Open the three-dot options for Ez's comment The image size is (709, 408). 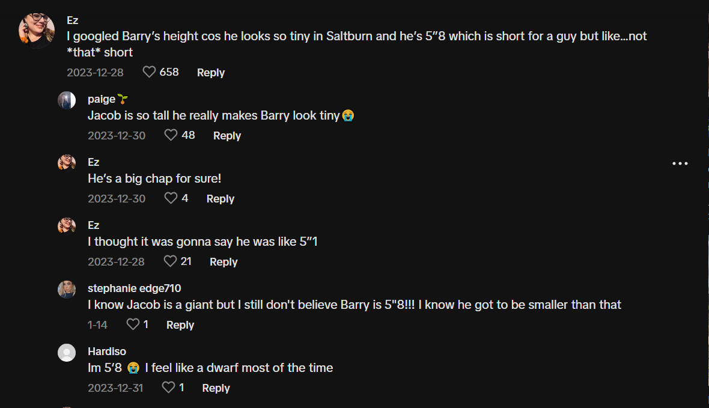point(680,163)
